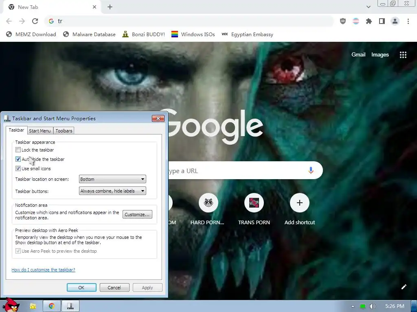Open the Extensions puzzle menu
This screenshot has height=312, width=417.
tap(369, 21)
